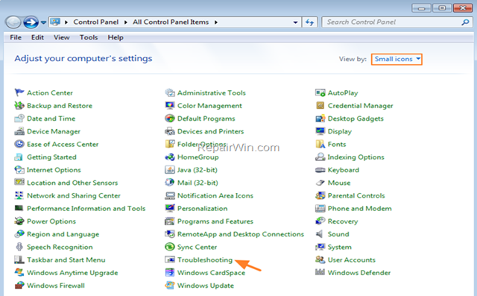Open the Java (32-bit) icon
This screenshot has width=477, height=296.
(x=170, y=170)
